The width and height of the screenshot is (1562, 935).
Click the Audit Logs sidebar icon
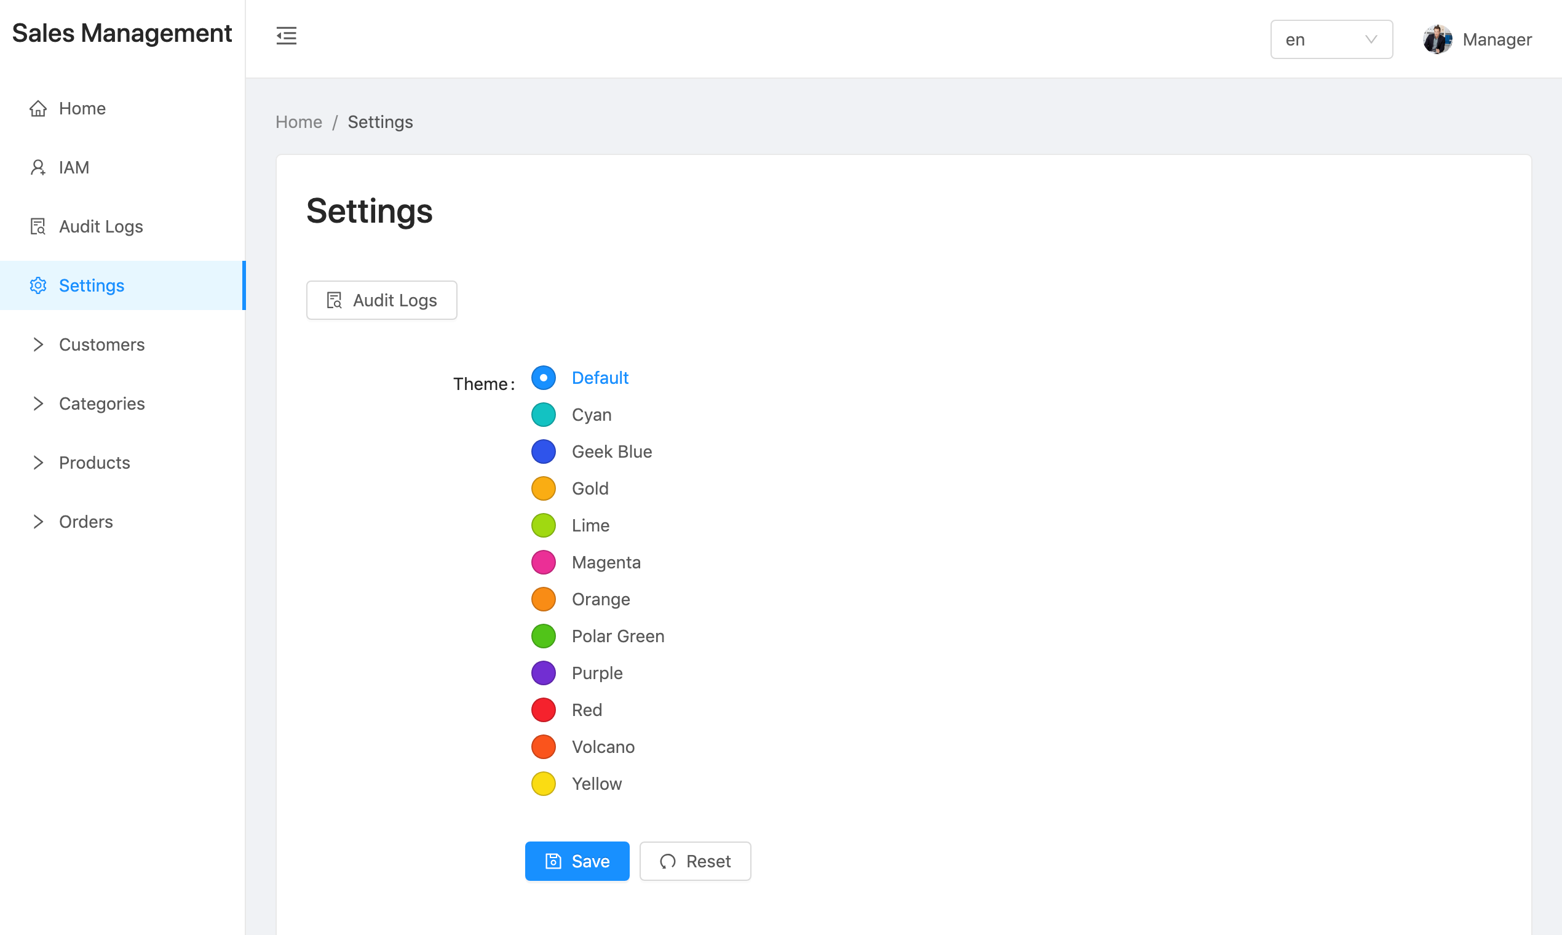point(38,226)
